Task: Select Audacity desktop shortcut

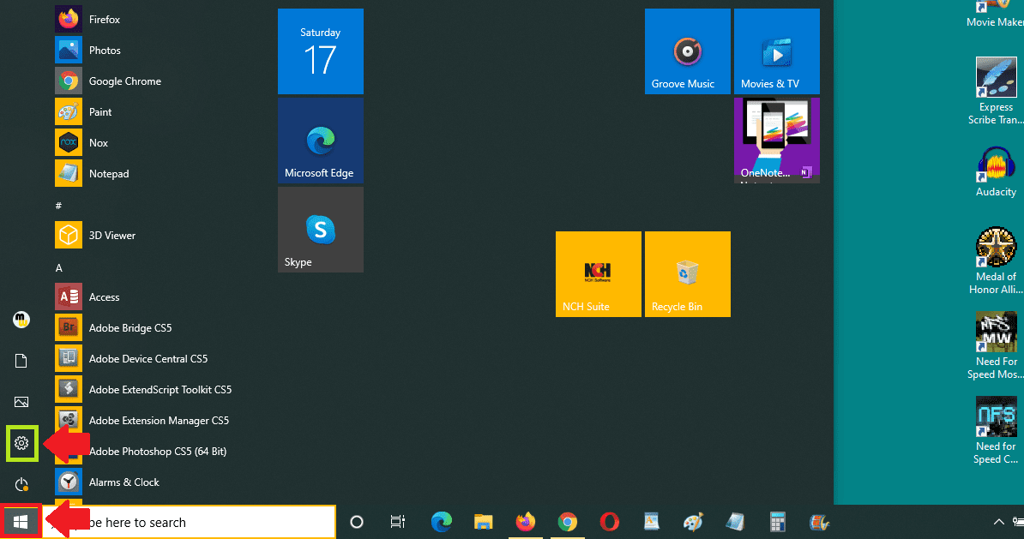Action: [996, 171]
